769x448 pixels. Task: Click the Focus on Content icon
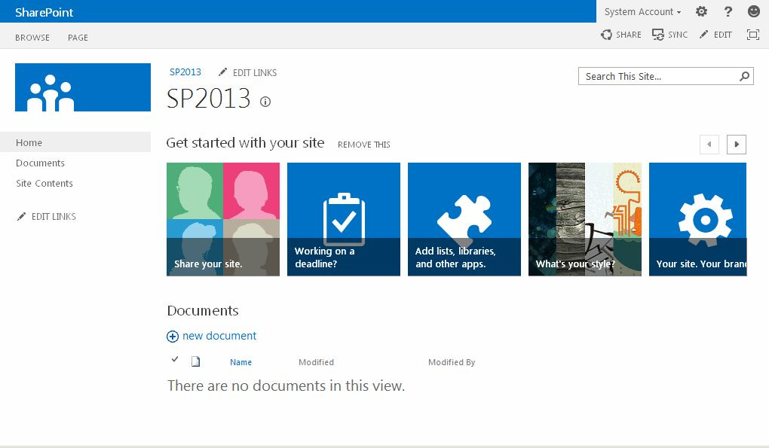[x=752, y=35]
